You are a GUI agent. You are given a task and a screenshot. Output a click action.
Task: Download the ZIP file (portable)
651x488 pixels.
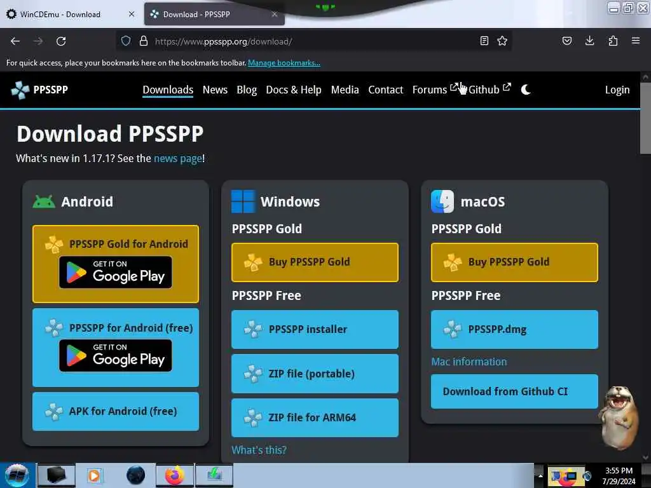point(315,374)
